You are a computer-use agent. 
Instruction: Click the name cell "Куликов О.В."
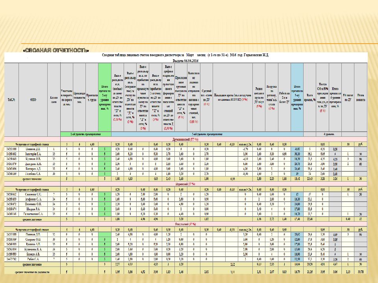point(33,159)
